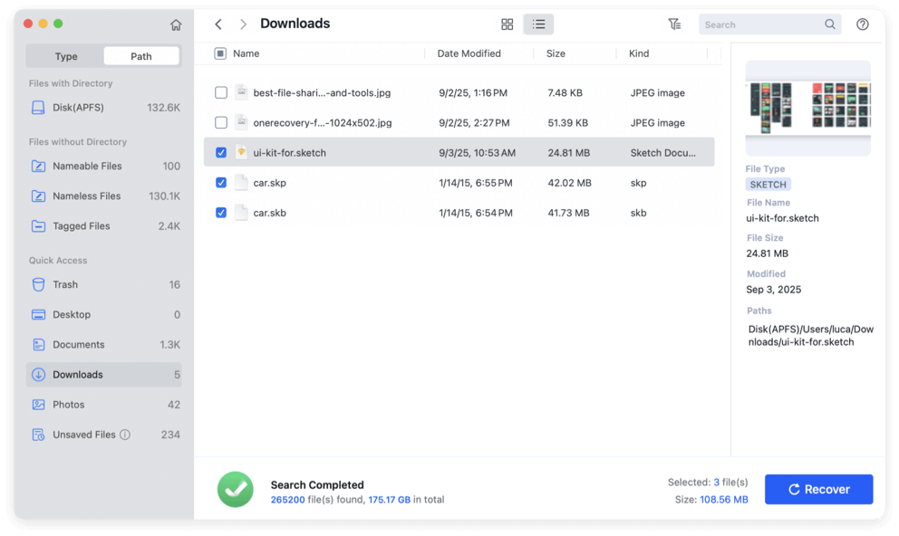Screen dimensions: 899x536
Task: Switch to grid view layout
Action: (x=507, y=24)
